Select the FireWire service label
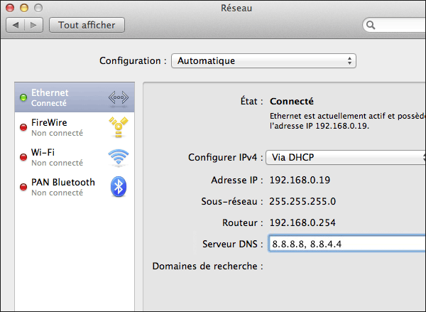426x312 pixels. coord(50,122)
